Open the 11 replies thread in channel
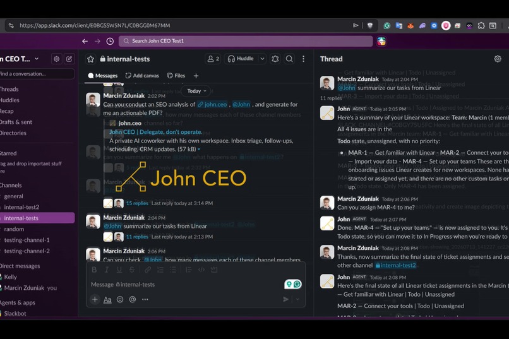The height and width of the screenshot is (339, 509). (137, 237)
